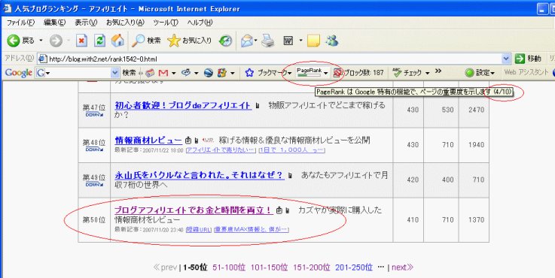
Task: Go to 51-100位 ranking page
Action: pos(229,267)
